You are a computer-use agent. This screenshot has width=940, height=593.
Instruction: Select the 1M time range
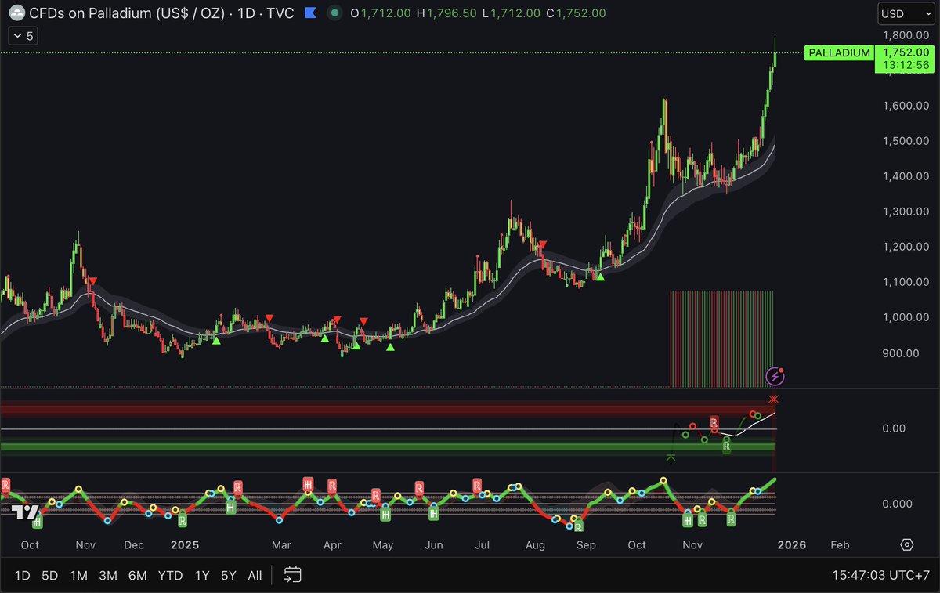[78, 575]
